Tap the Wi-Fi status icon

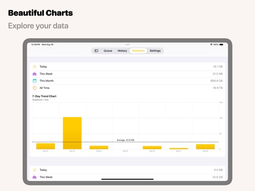pyautogui.click(x=211, y=44)
